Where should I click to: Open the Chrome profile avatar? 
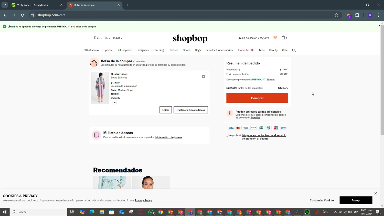coord(370,15)
